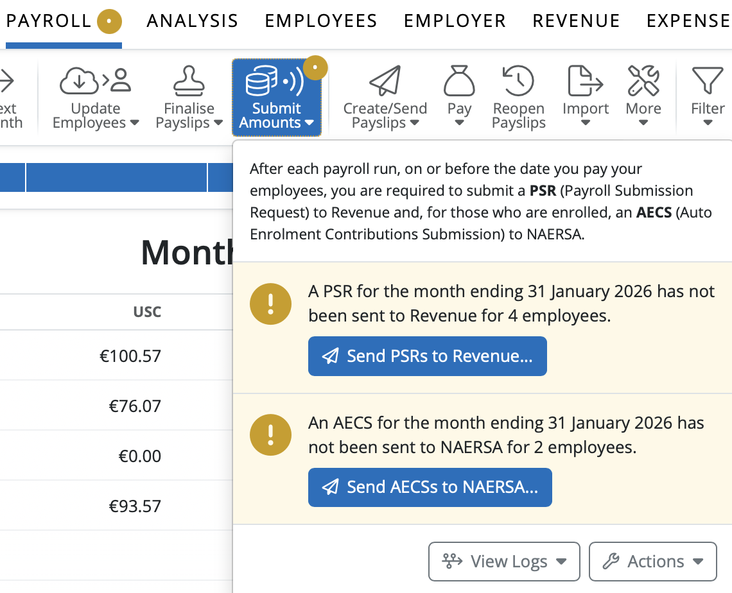Click the Create/Send Payslips paper plane icon
Screen dimensions: 732x593
click(x=385, y=81)
